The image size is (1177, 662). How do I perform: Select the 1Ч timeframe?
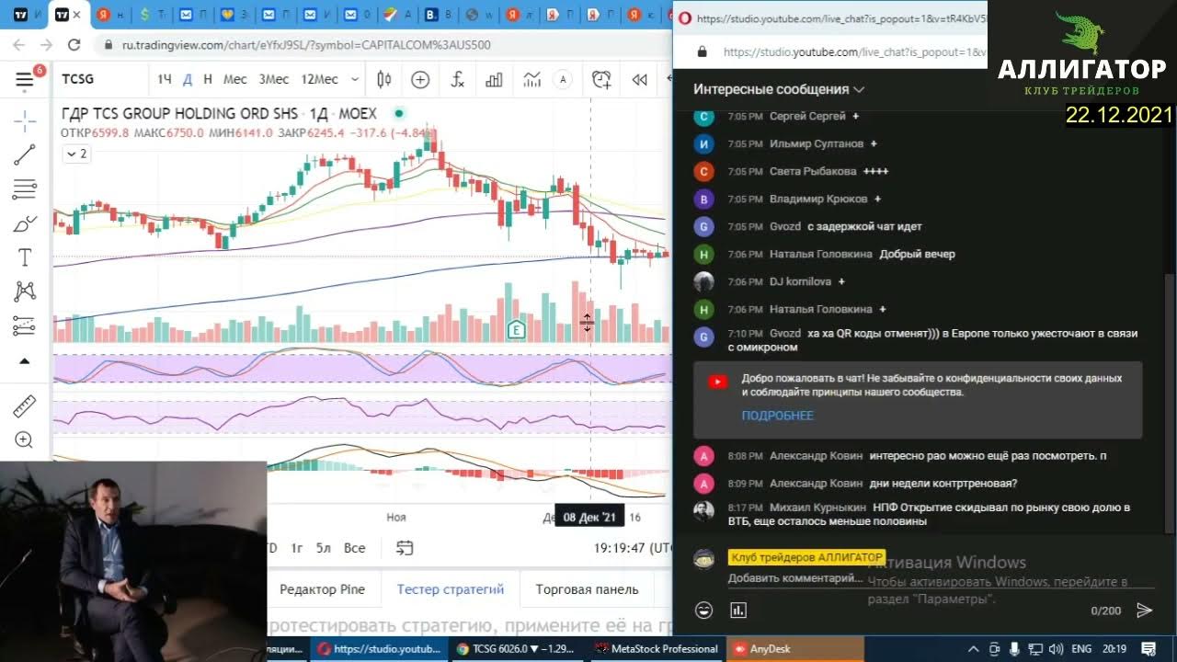tap(164, 80)
